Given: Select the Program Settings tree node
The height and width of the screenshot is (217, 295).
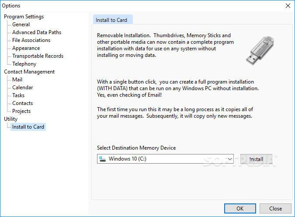Looking at the screenshot, I should click(x=24, y=17).
